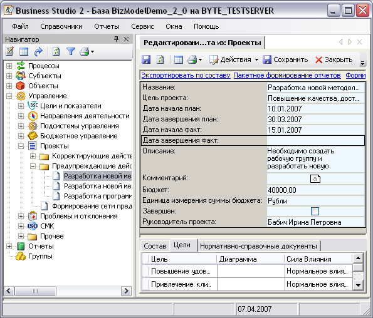Click the table icon in editor toolbar

click(x=179, y=59)
